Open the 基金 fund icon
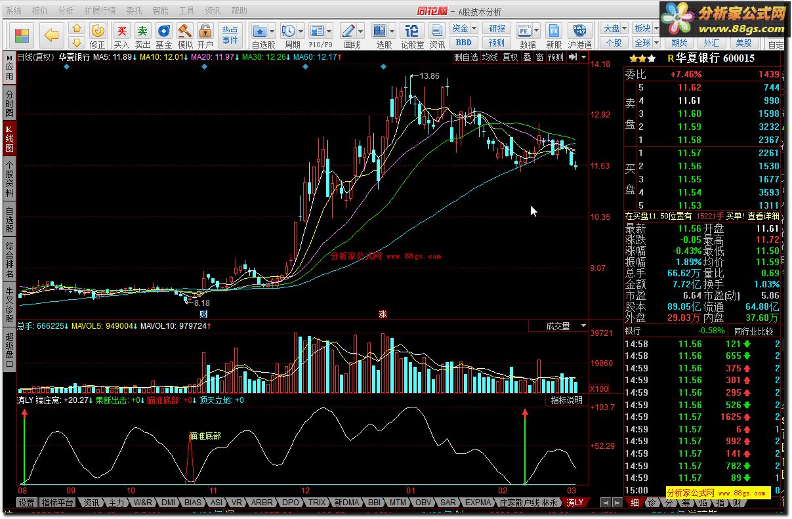The width and height of the screenshot is (792, 519). tap(163, 30)
